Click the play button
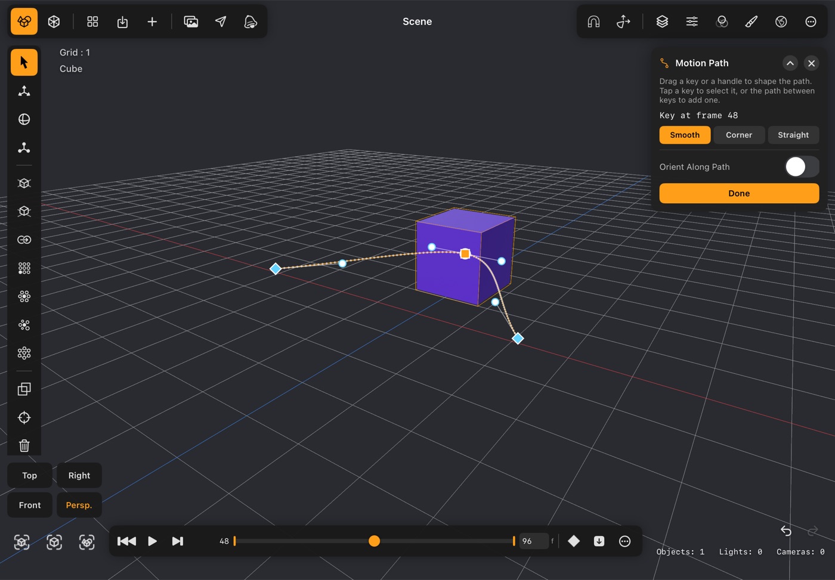The width and height of the screenshot is (835, 580). click(x=152, y=541)
